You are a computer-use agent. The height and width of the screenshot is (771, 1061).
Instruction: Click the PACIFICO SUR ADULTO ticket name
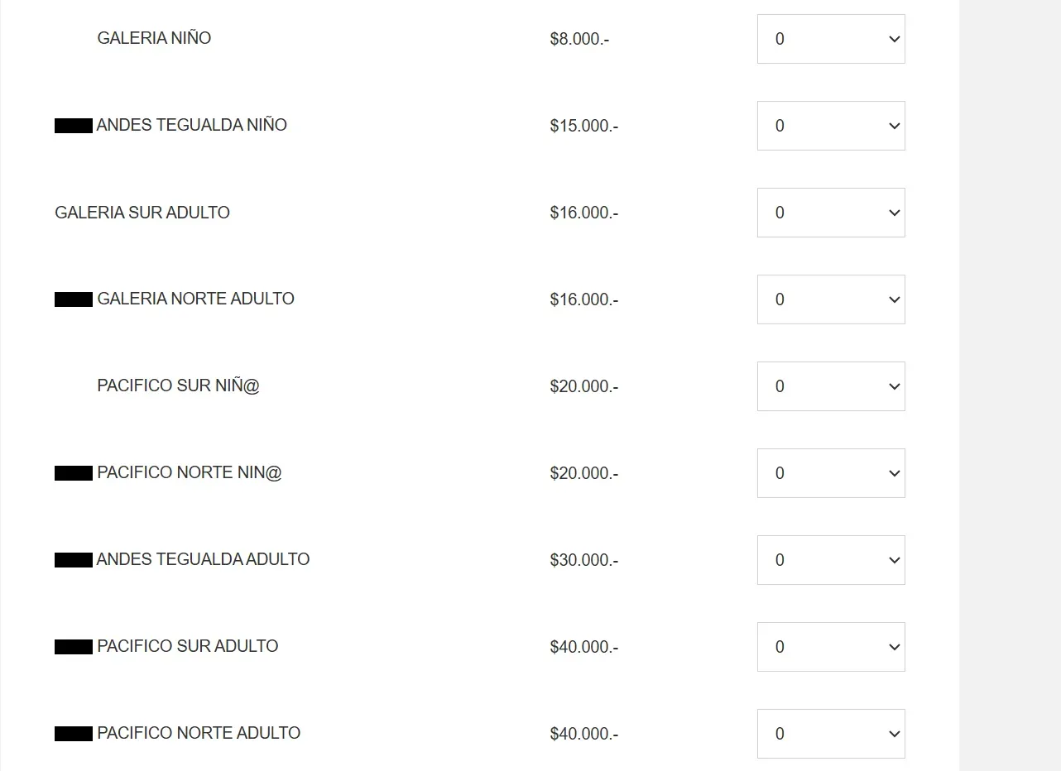187,646
